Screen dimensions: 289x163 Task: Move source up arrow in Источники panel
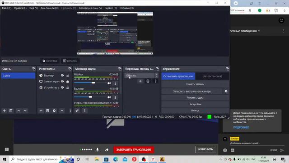click(62, 110)
